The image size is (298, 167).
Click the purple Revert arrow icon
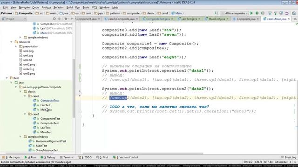287,13
